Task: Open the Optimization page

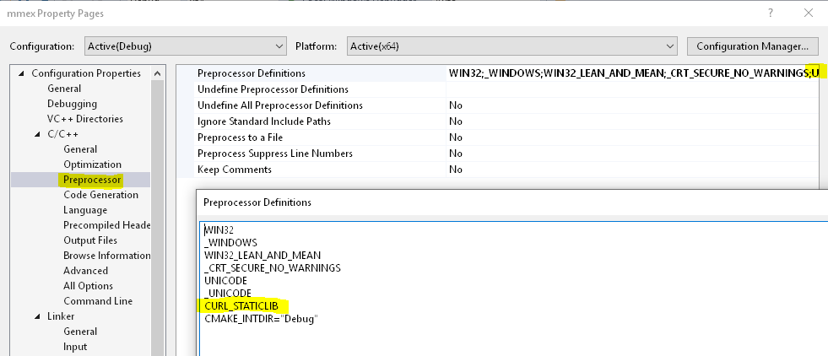Action: [x=92, y=165]
